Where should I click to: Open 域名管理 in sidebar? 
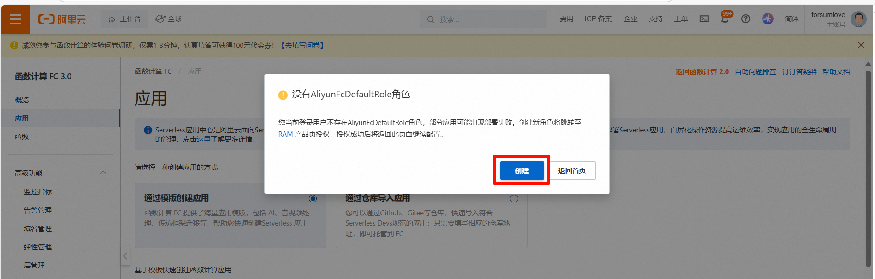tap(38, 228)
